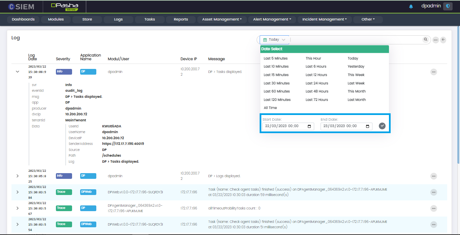This screenshot has height=235, width=460.
Task: Select All Time date range
Action: [x=270, y=108]
